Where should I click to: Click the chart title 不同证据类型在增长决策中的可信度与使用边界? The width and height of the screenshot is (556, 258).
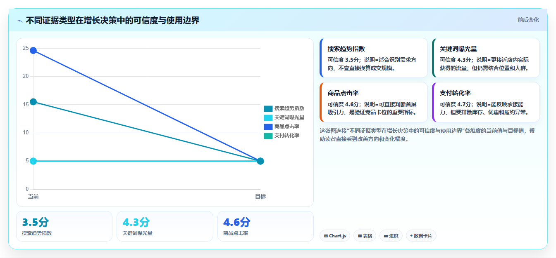(x=112, y=20)
